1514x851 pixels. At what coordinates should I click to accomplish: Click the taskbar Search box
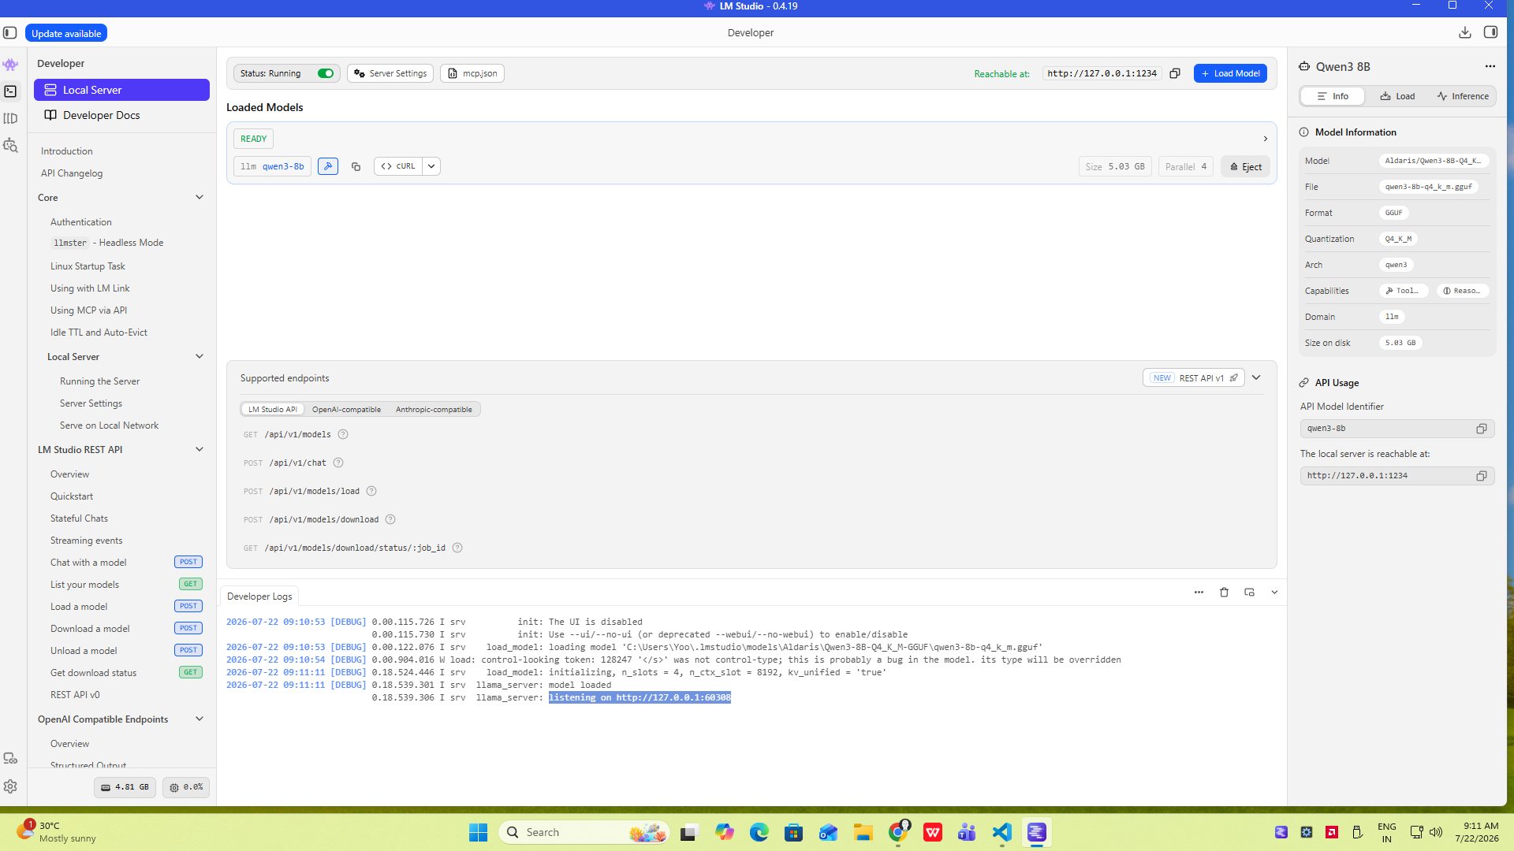click(x=584, y=832)
